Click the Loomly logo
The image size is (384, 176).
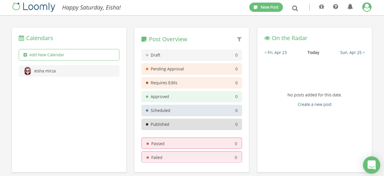pyautogui.click(x=34, y=7)
